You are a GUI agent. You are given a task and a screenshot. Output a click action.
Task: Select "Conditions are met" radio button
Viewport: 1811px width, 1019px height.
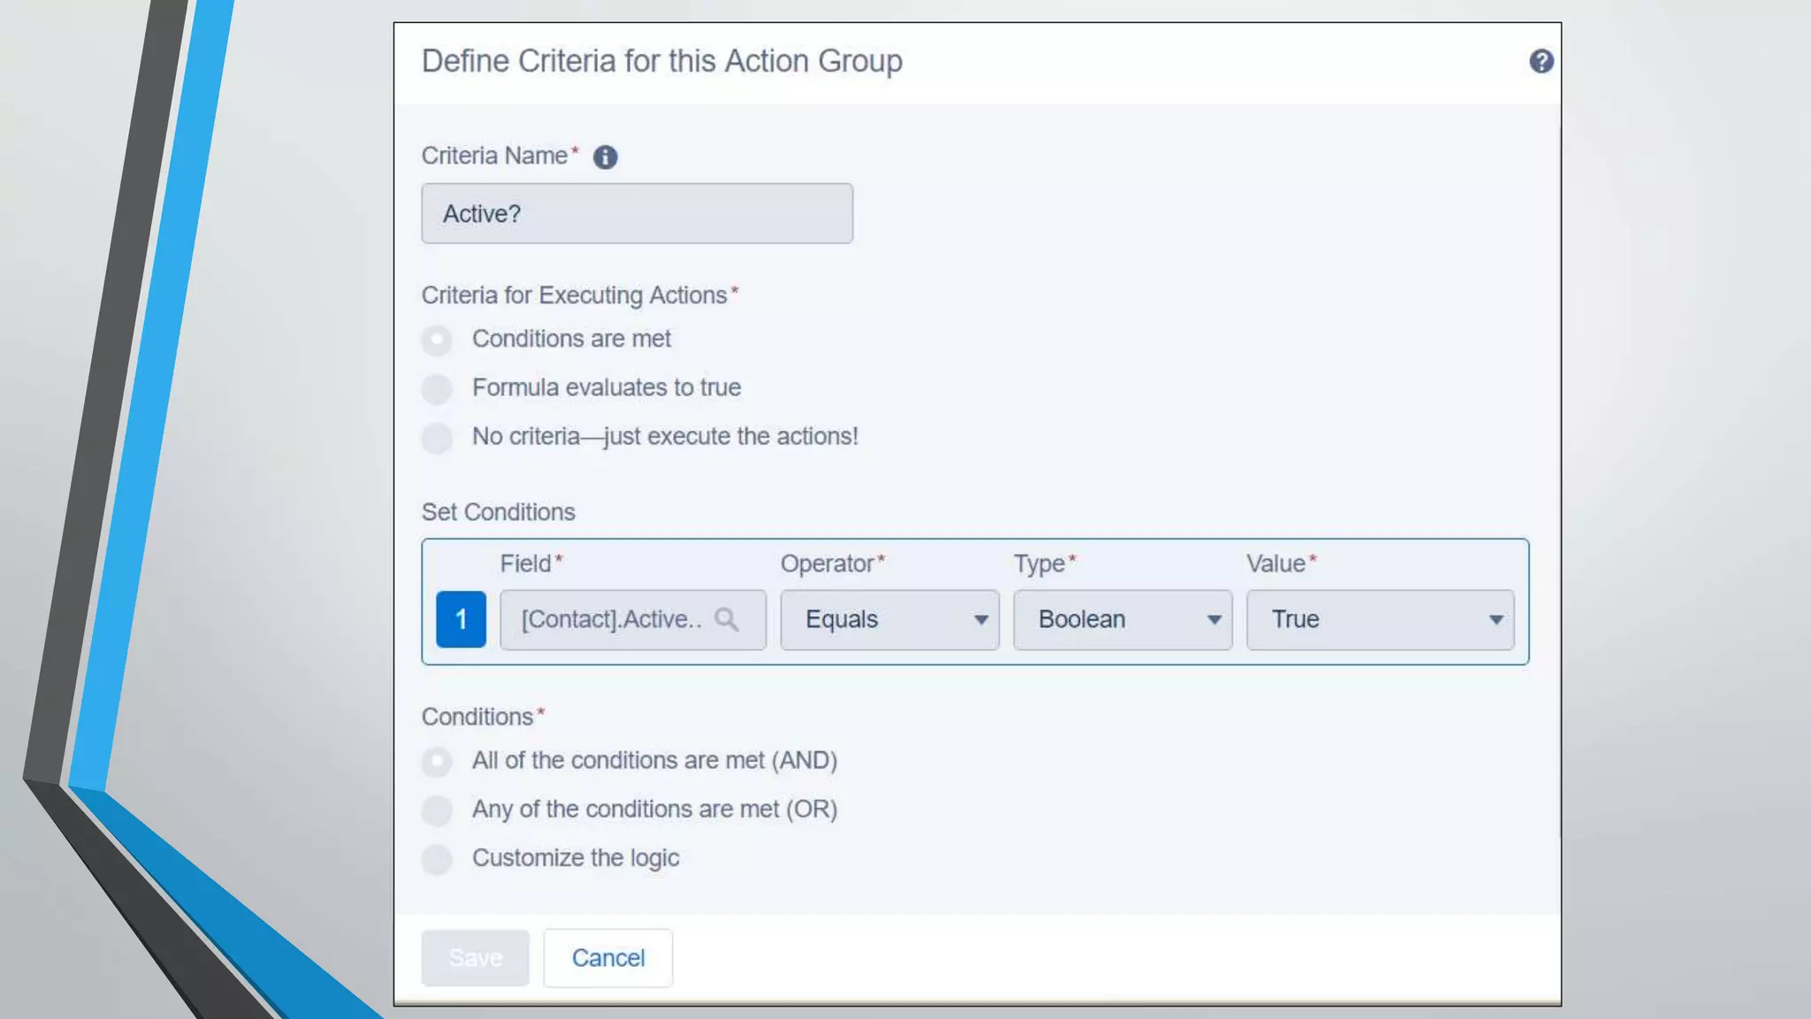click(x=437, y=340)
